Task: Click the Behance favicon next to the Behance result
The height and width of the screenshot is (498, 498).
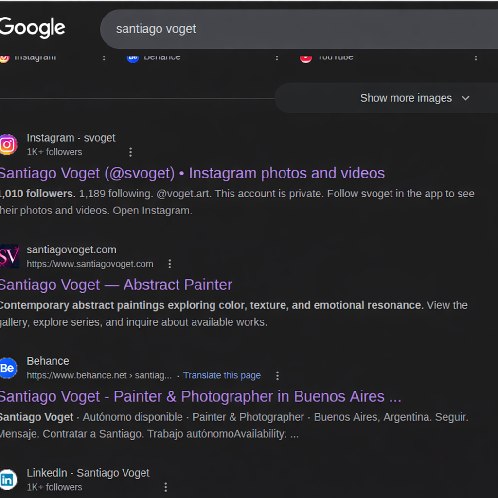Action: coord(8,368)
